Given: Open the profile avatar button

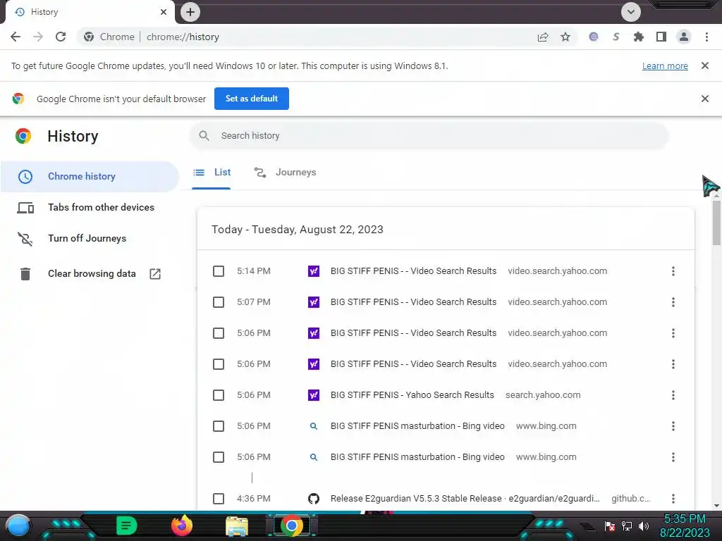Looking at the screenshot, I should [684, 37].
